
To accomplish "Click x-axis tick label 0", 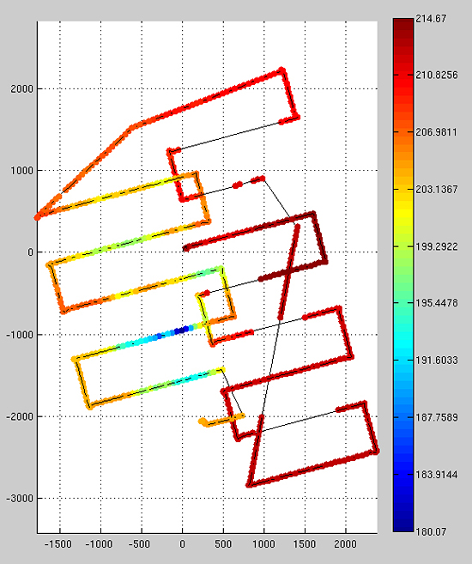I will pyautogui.click(x=182, y=543).
